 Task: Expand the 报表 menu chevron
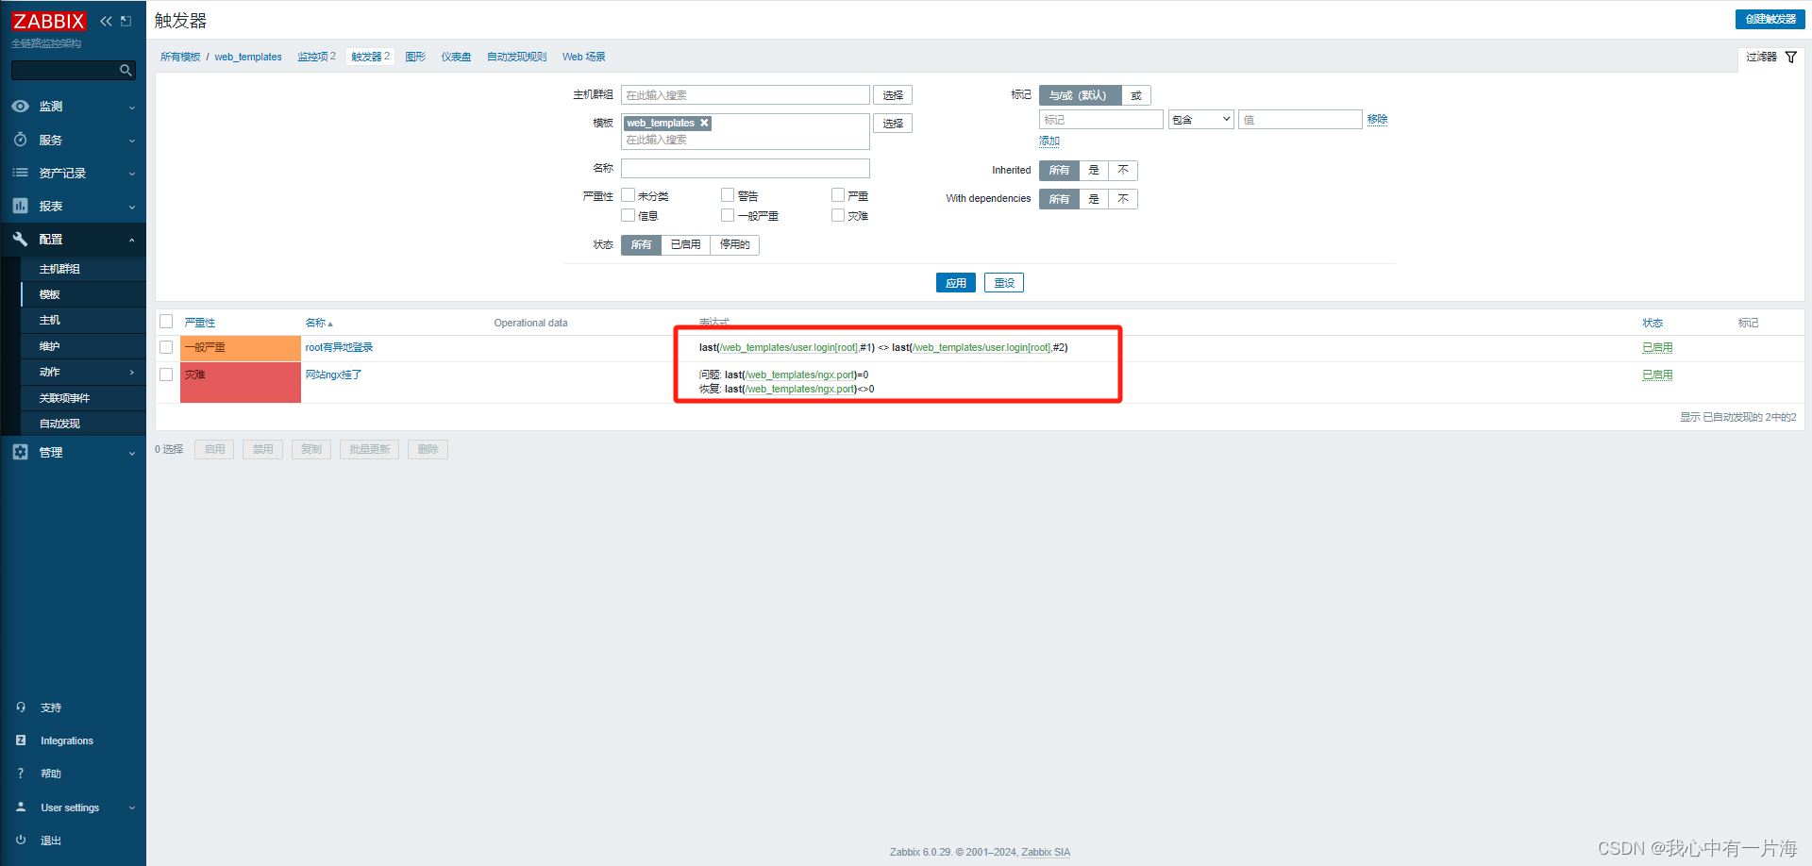click(132, 207)
